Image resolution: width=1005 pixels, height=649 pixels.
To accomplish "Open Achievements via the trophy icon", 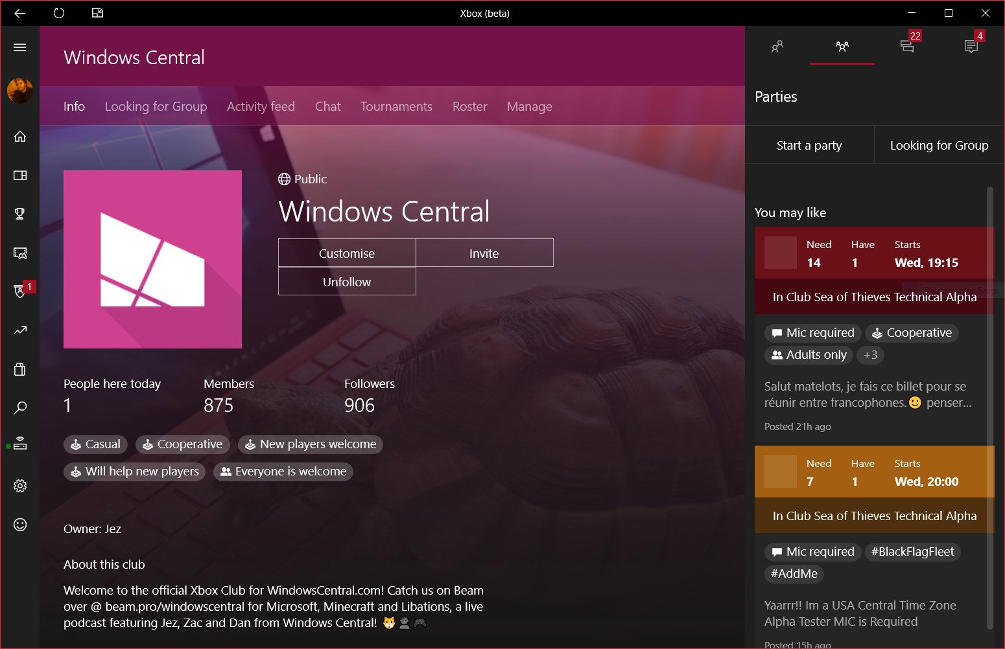I will pyautogui.click(x=20, y=214).
